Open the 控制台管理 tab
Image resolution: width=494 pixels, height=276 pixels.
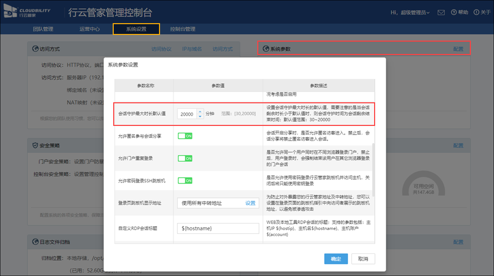pyautogui.click(x=183, y=29)
